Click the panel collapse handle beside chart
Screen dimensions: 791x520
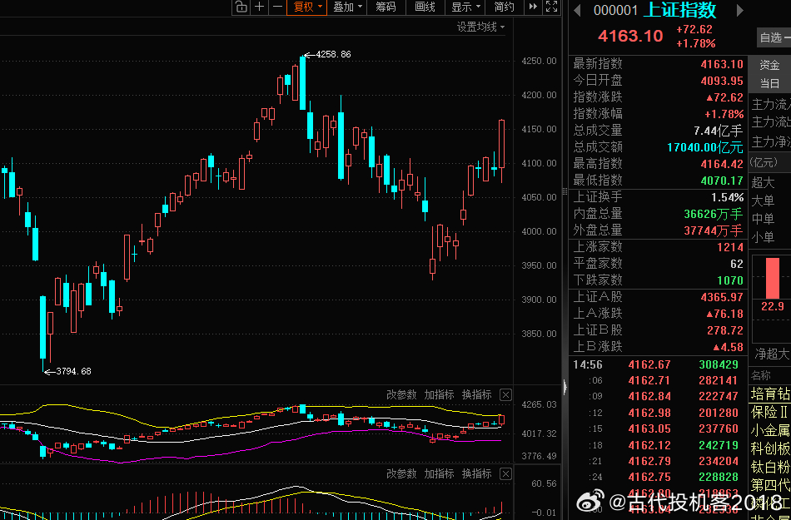pyautogui.click(x=565, y=387)
